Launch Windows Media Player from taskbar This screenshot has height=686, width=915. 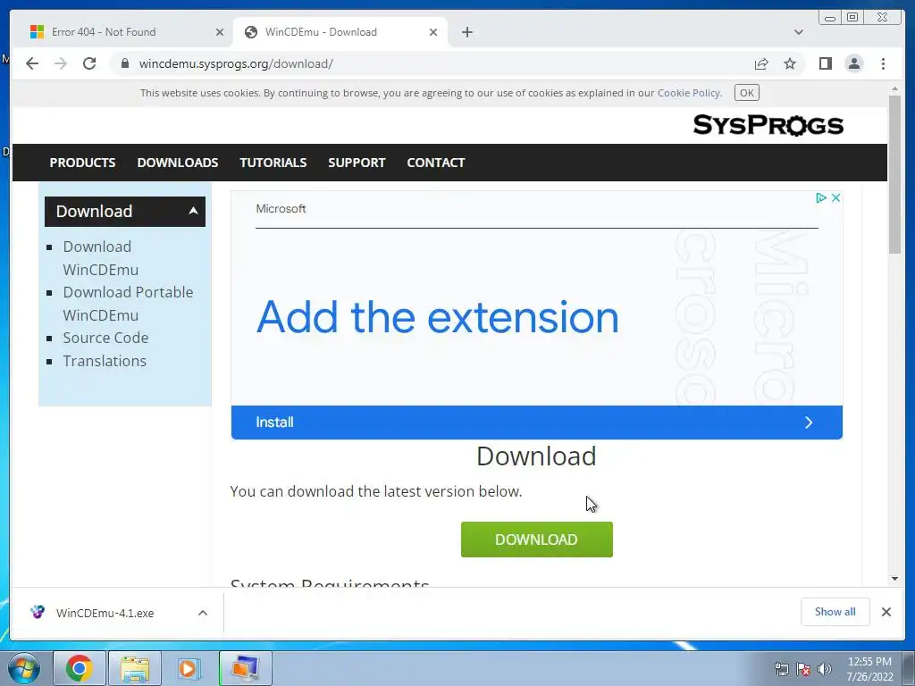pyautogui.click(x=189, y=668)
